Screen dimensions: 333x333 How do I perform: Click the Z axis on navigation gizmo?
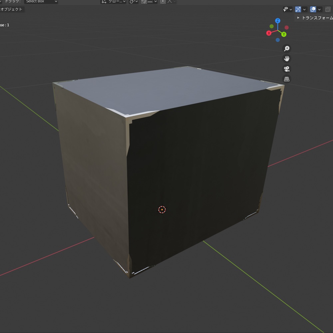[x=277, y=21]
